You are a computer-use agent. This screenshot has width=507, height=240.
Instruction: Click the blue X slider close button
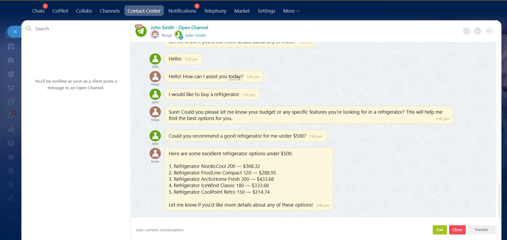(x=15, y=32)
